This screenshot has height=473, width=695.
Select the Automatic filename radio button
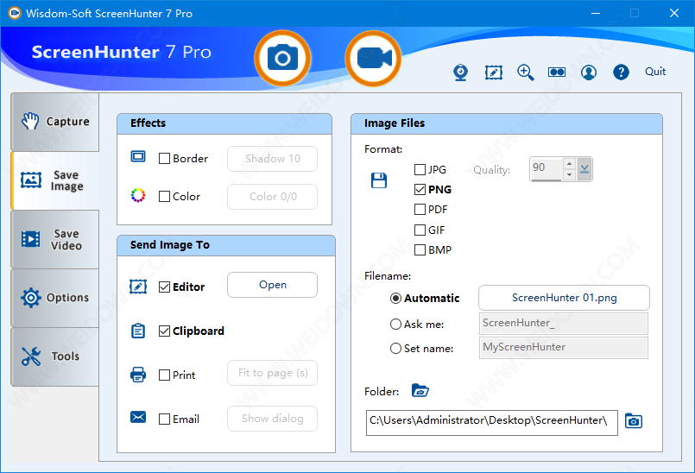pyautogui.click(x=395, y=299)
